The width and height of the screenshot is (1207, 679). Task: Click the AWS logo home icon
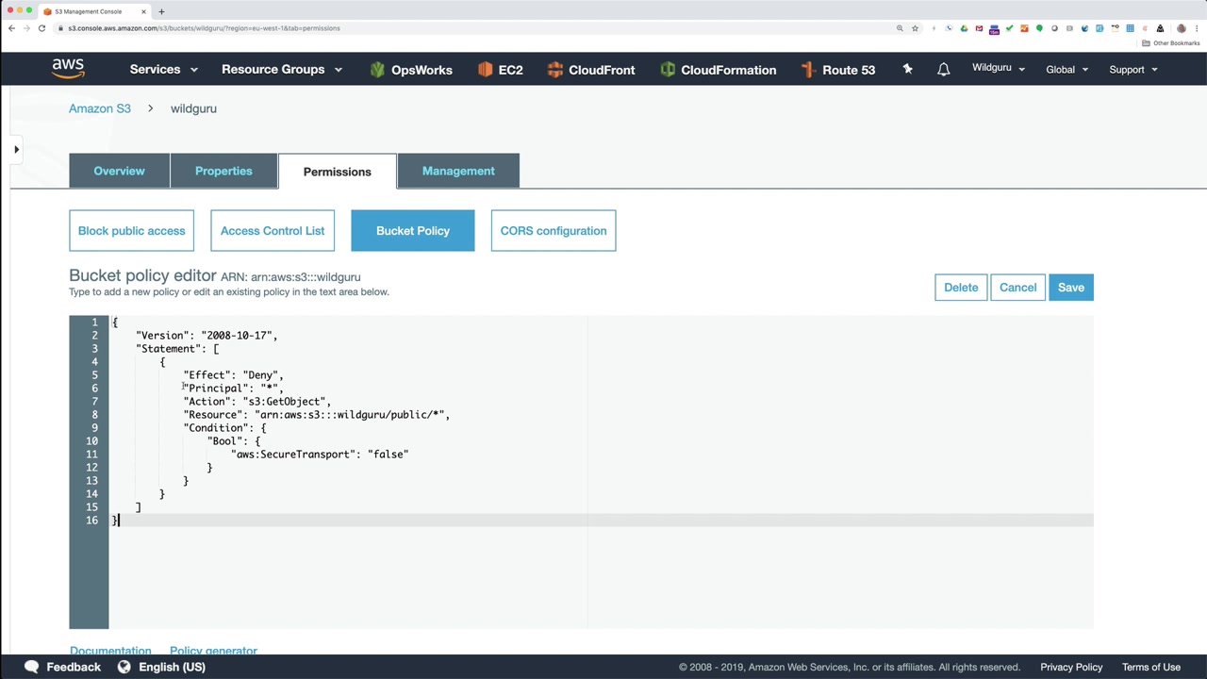[x=68, y=69]
